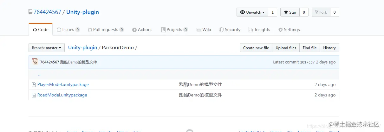Click the ParkourDemo folder name in the path
Image resolution: width=384 pixels, height=132 pixels.
(118, 48)
